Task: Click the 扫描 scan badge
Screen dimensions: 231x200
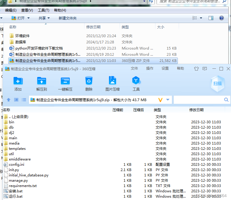Action: 218,83
